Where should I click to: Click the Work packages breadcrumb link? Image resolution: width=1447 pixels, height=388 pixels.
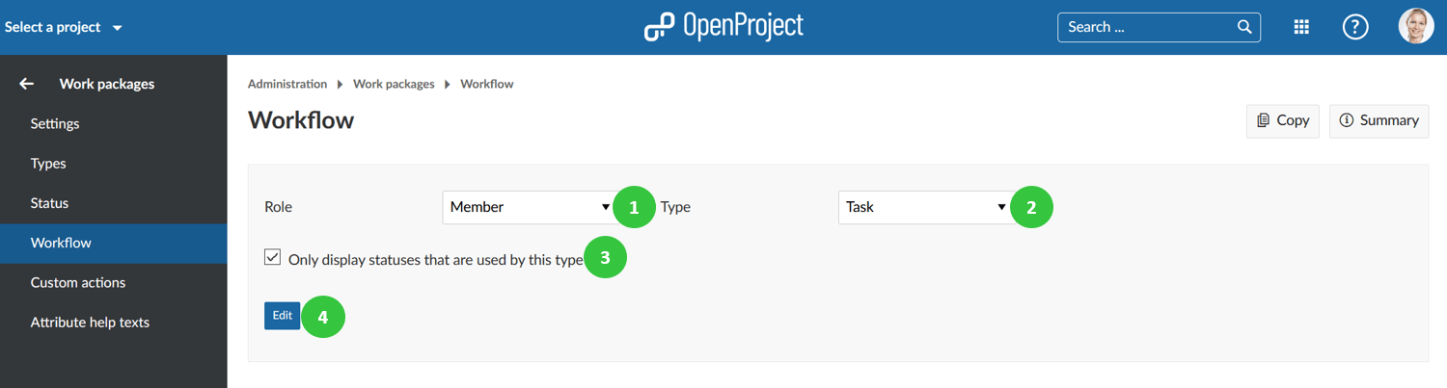(394, 84)
